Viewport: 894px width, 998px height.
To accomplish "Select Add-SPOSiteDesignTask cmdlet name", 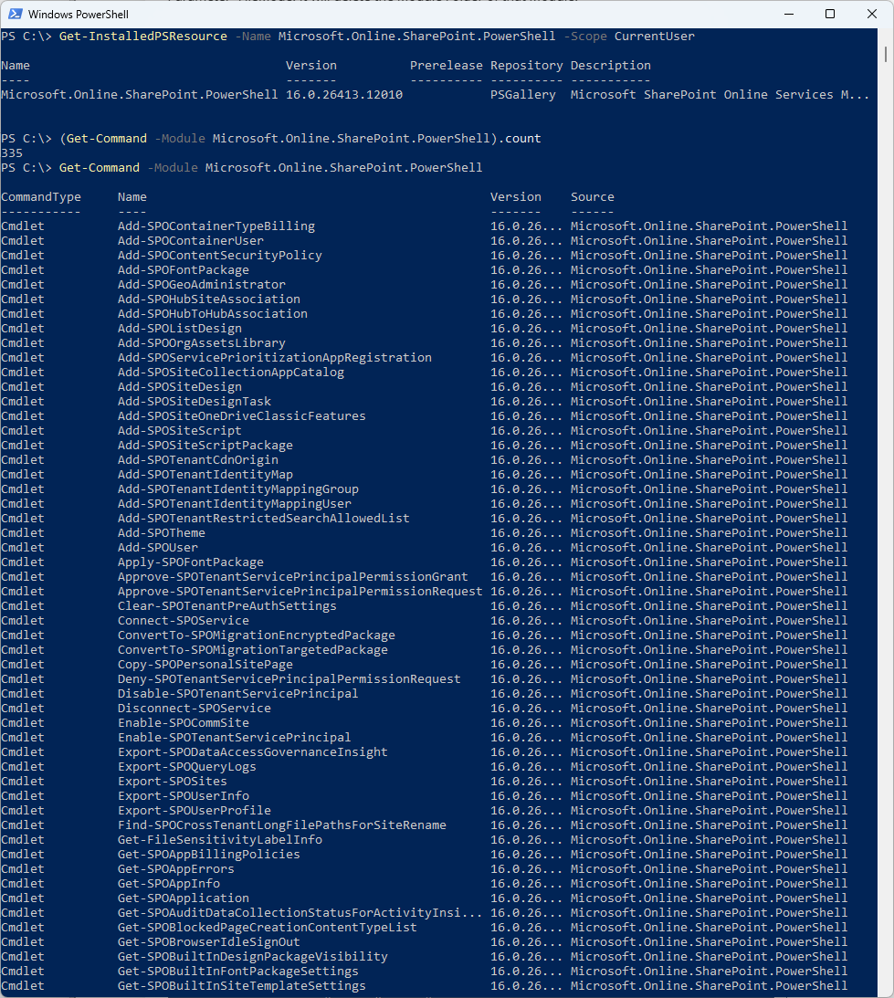I will point(195,402).
